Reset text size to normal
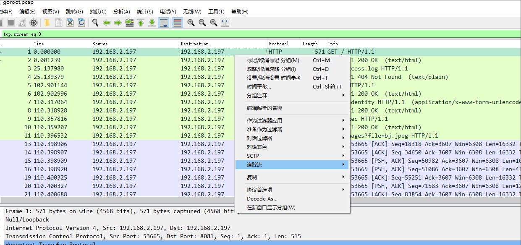521x245 pixels. (x=214, y=23)
